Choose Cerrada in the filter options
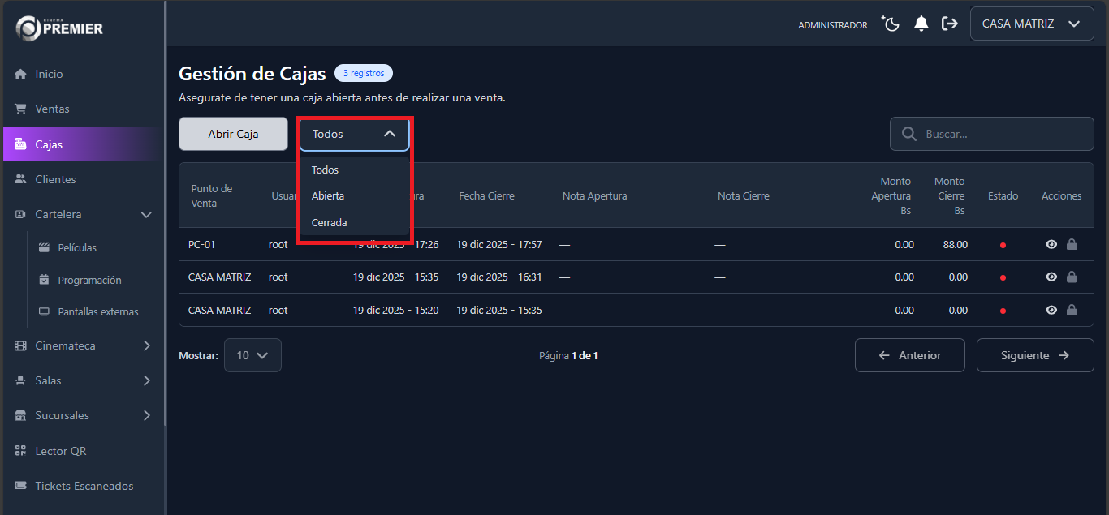The height and width of the screenshot is (515, 1109). (330, 222)
